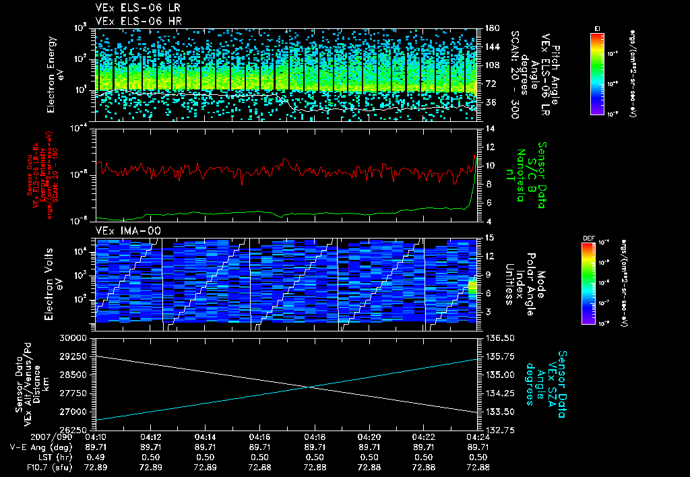Click the 29250 altitude tick label
Image resolution: width=690 pixels, height=477 pixels.
click(x=74, y=356)
